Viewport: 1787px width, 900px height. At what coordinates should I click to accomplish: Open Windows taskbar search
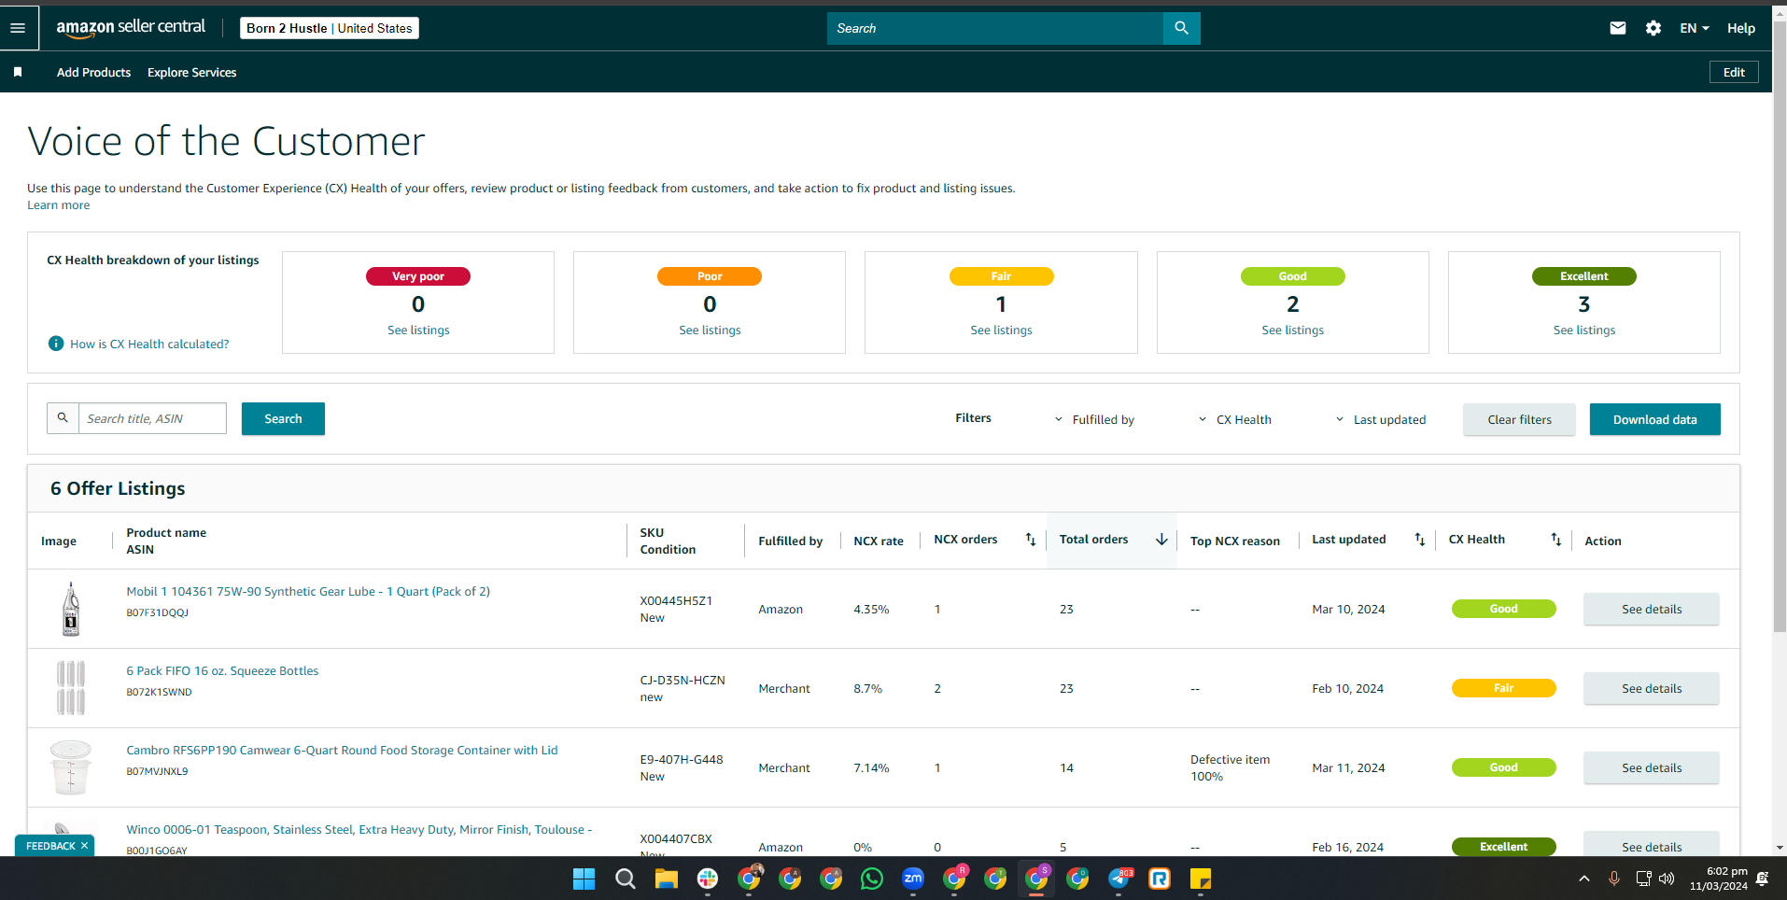tap(626, 879)
